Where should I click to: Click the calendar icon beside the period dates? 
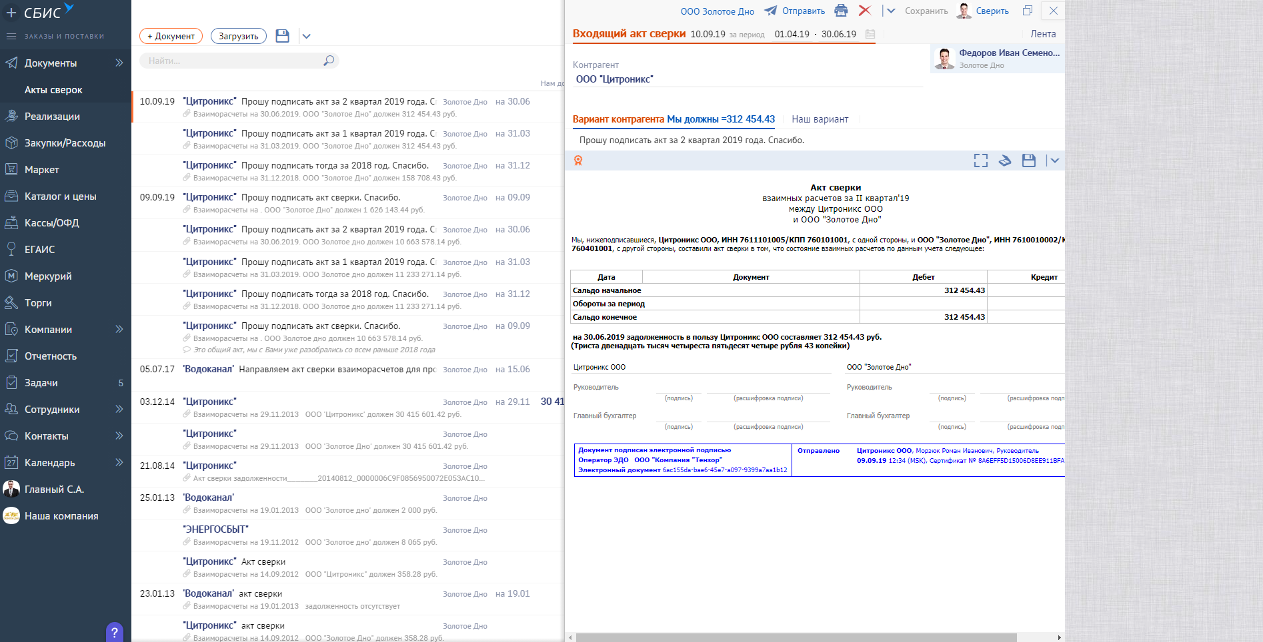[870, 34]
